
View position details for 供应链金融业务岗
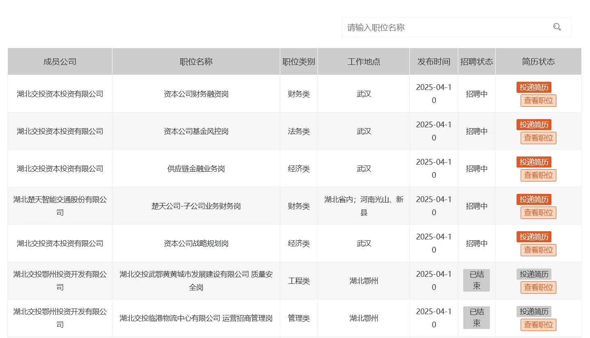[x=538, y=175]
